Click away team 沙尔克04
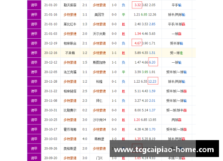This screenshot has height=161, width=223. click(x=99, y=120)
